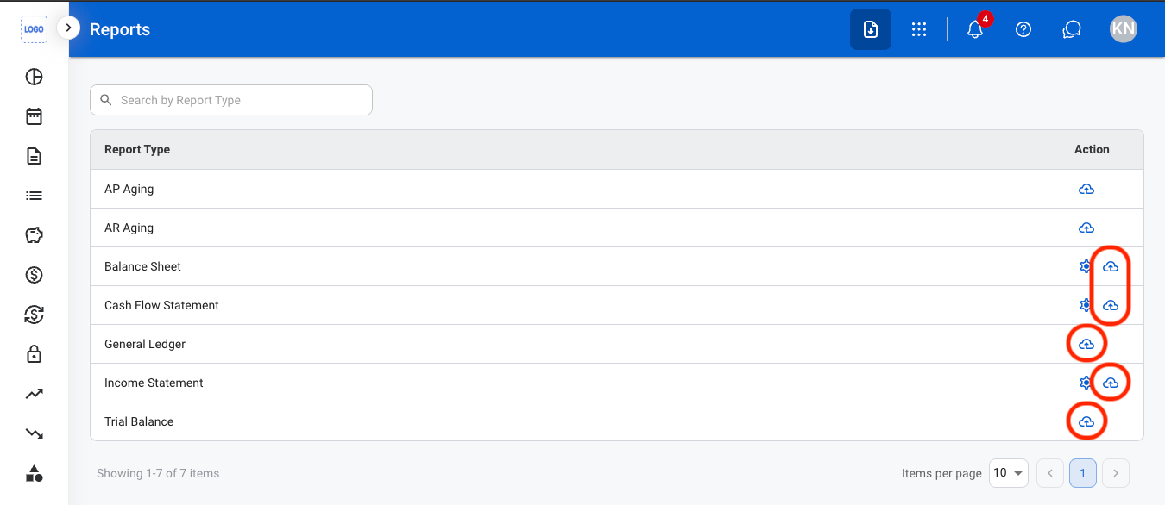Click the Trial Balance row label

click(139, 421)
